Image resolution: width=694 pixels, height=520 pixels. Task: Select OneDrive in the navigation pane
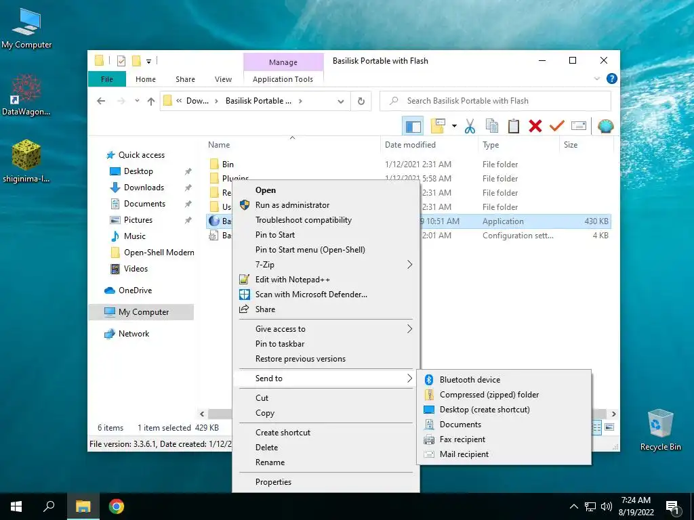point(135,290)
